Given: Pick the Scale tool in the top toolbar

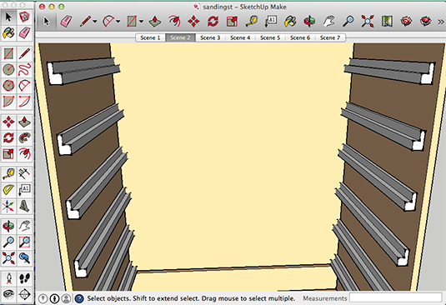Looking at the screenshot, I should (x=232, y=22).
